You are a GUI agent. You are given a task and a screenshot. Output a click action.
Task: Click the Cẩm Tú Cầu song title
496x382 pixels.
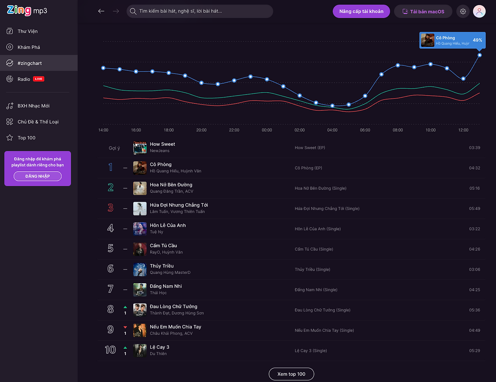163,246
